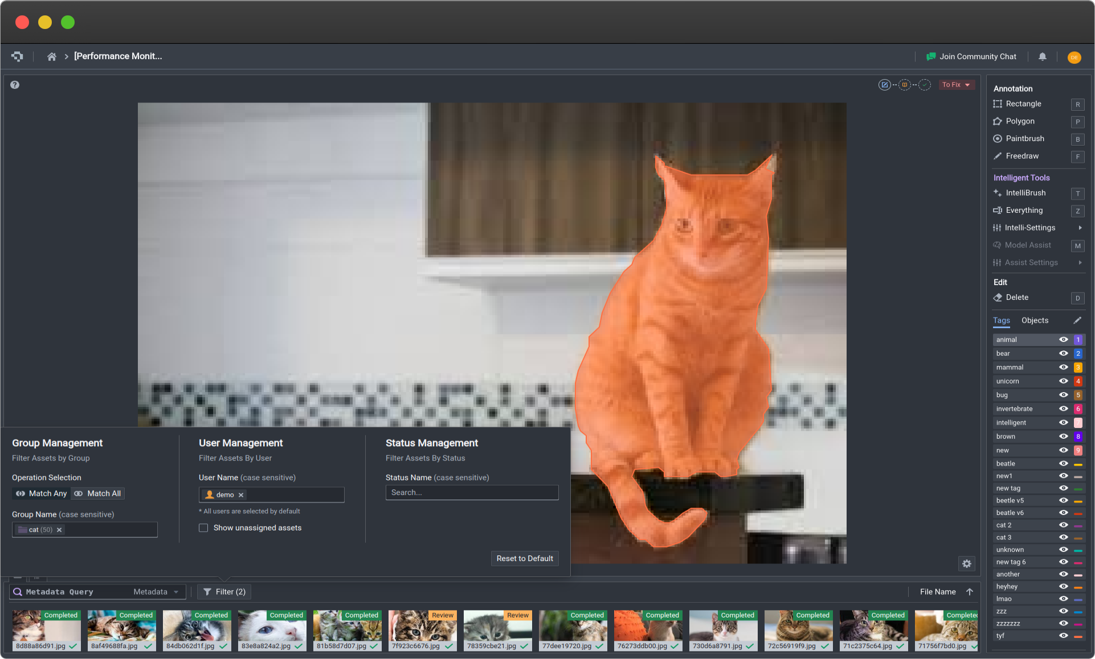1095x659 pixels.
Task: Click Reset to Default button
Action: [x=524, y=558]
